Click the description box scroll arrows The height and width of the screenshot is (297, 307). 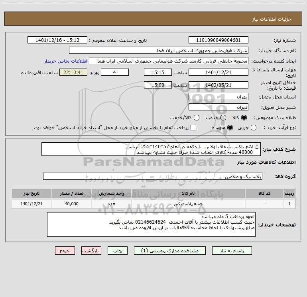click(257, 146)
